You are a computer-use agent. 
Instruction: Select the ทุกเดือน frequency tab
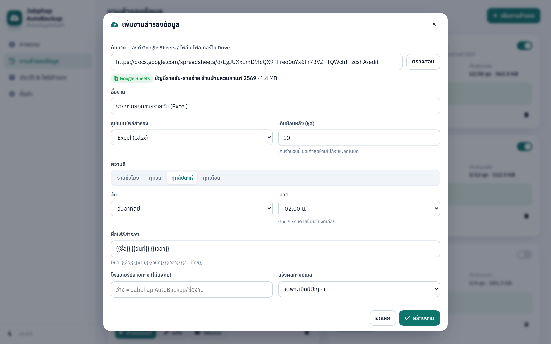point(211,178)
